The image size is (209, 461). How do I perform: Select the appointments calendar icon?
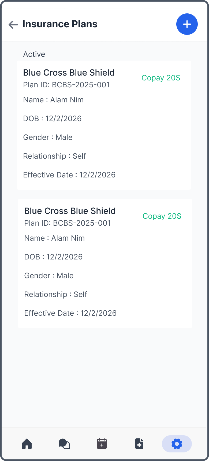tap(102, 444)
